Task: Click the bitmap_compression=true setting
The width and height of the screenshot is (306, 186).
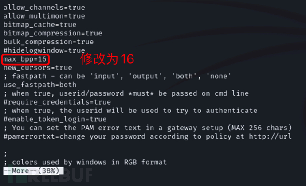Action: 52,33
